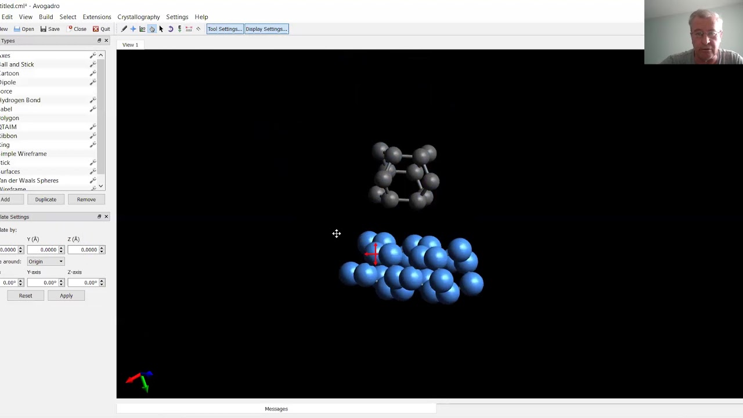The image size is (743, 418).
Task: Open the Settings menu
Action: [x=177, y=17]
